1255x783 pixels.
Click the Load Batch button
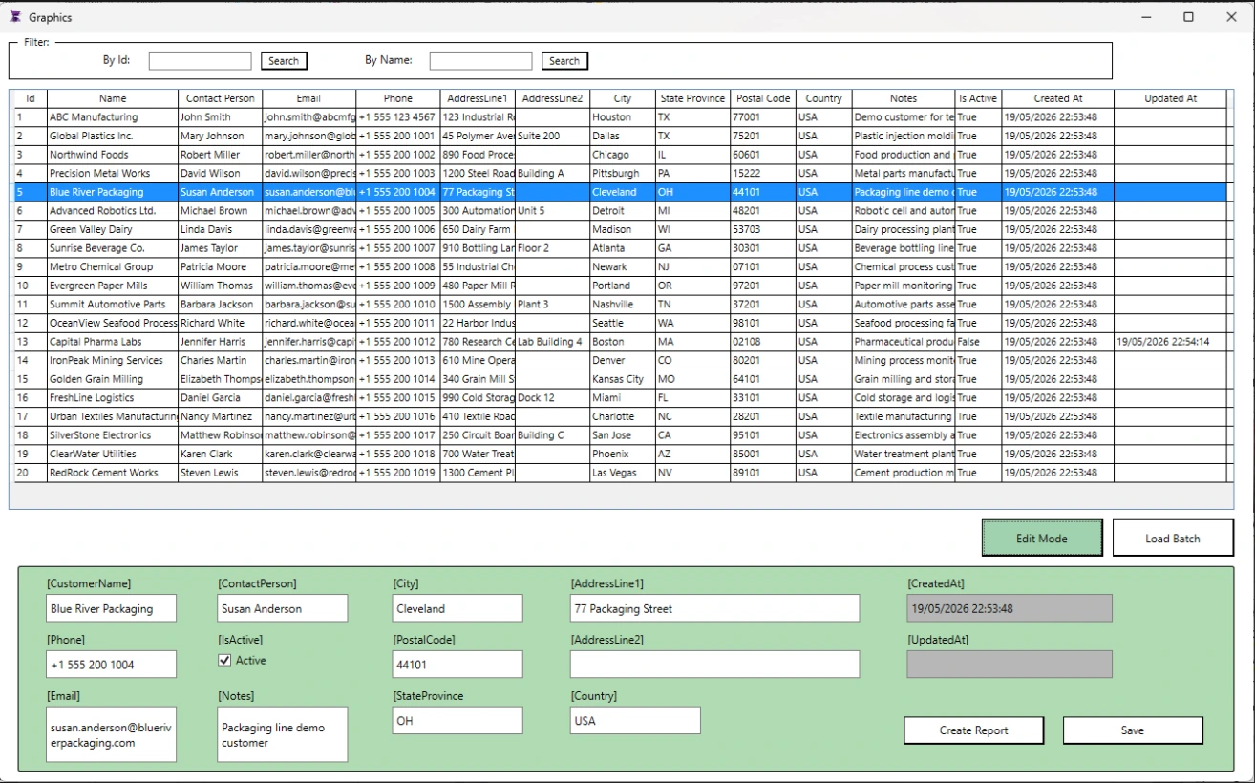(x=1173, y=539)
